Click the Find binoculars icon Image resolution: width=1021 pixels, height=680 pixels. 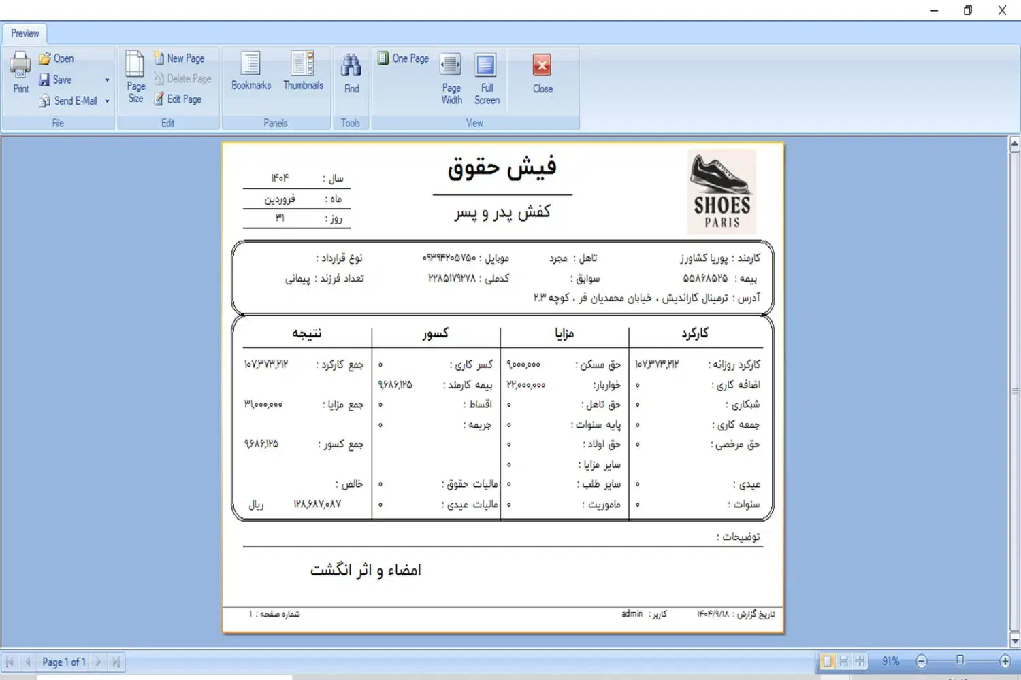tap(351, 73)
